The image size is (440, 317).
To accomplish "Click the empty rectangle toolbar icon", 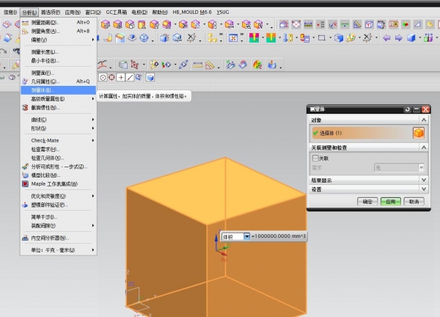I will coord(322,37).
